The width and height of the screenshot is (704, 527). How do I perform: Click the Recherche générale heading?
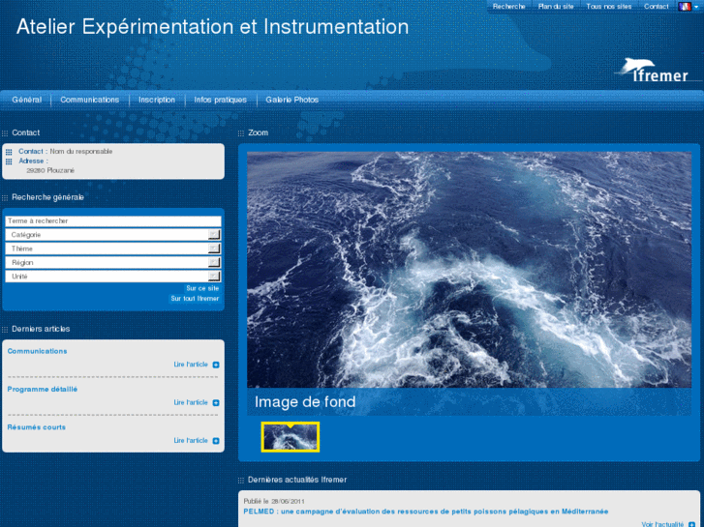(48, 197)
